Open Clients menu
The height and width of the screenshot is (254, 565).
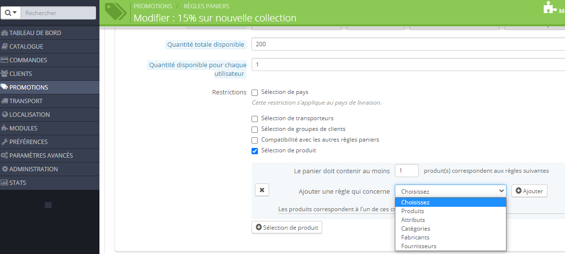click(50, 74)
